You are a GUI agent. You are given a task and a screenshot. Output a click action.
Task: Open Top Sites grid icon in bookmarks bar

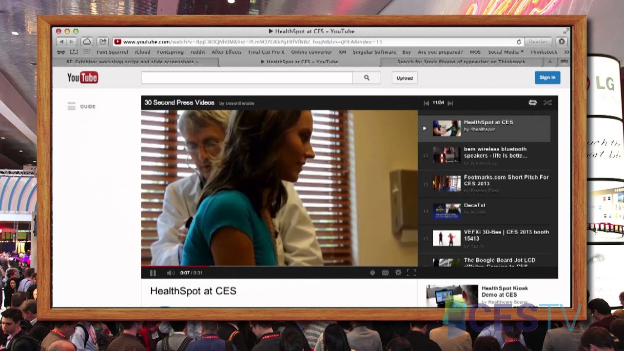tap(86, 52)
